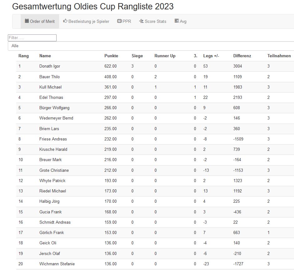This screenshot has width=294, height=270.
Task: Click the Score Stats tab icon
Action: [141, 21]
